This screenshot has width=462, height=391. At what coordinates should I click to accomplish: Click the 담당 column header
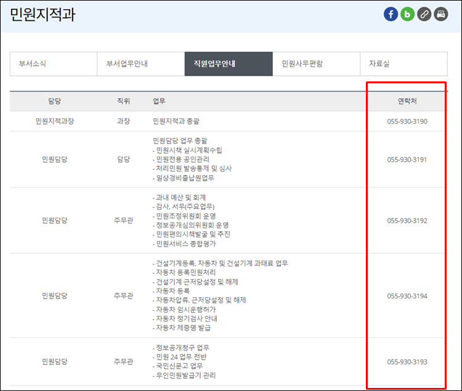[54, 101]
